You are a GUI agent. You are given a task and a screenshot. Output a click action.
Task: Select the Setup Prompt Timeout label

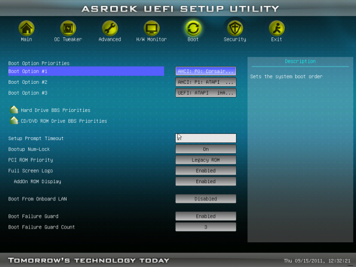pos(36,138)
